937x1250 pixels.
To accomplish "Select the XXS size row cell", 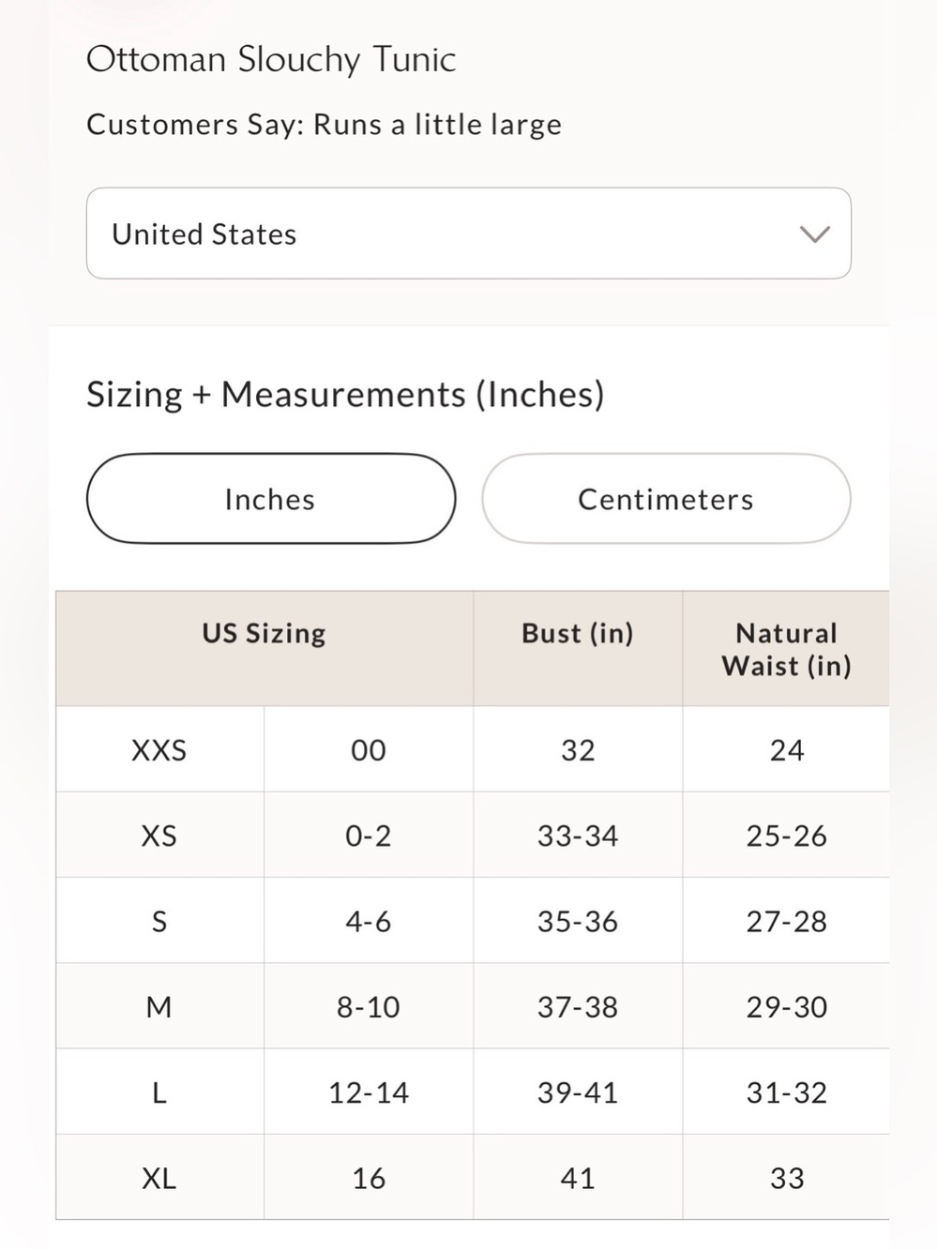I will (x=159, y=749).
